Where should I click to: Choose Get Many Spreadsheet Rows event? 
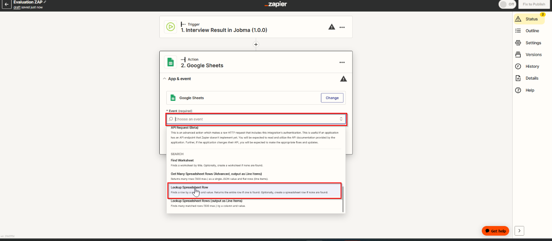(256, 176)
